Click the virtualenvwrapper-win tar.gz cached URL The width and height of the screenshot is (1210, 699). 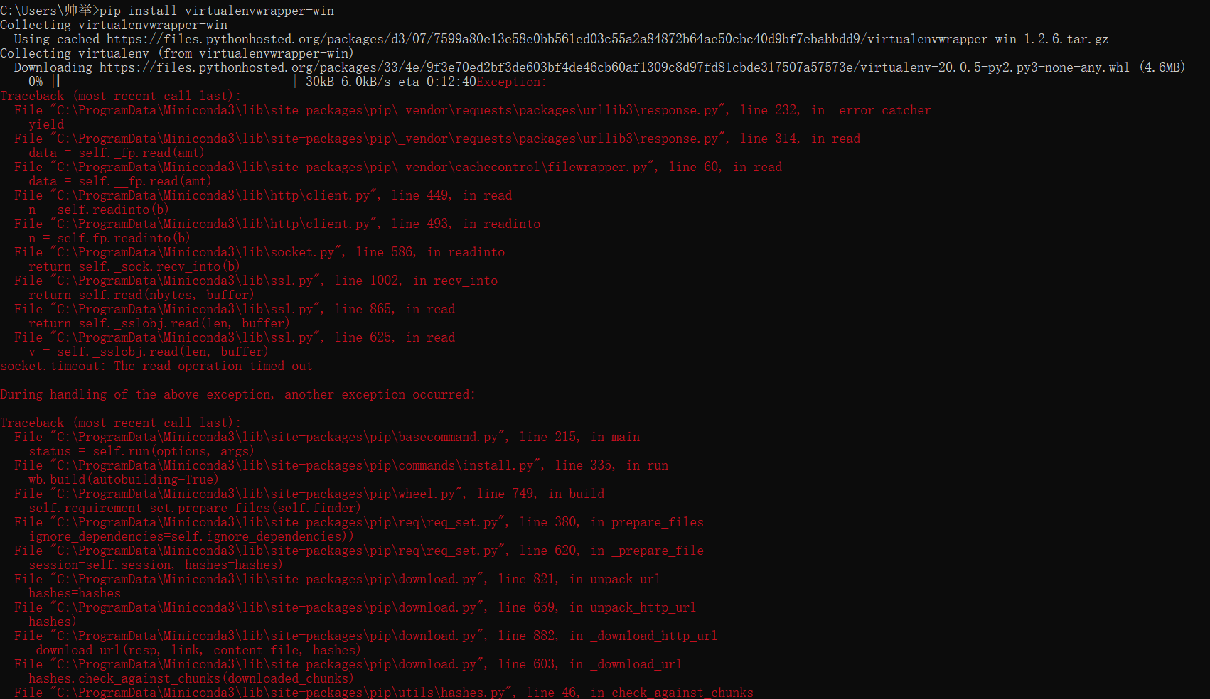607,39
